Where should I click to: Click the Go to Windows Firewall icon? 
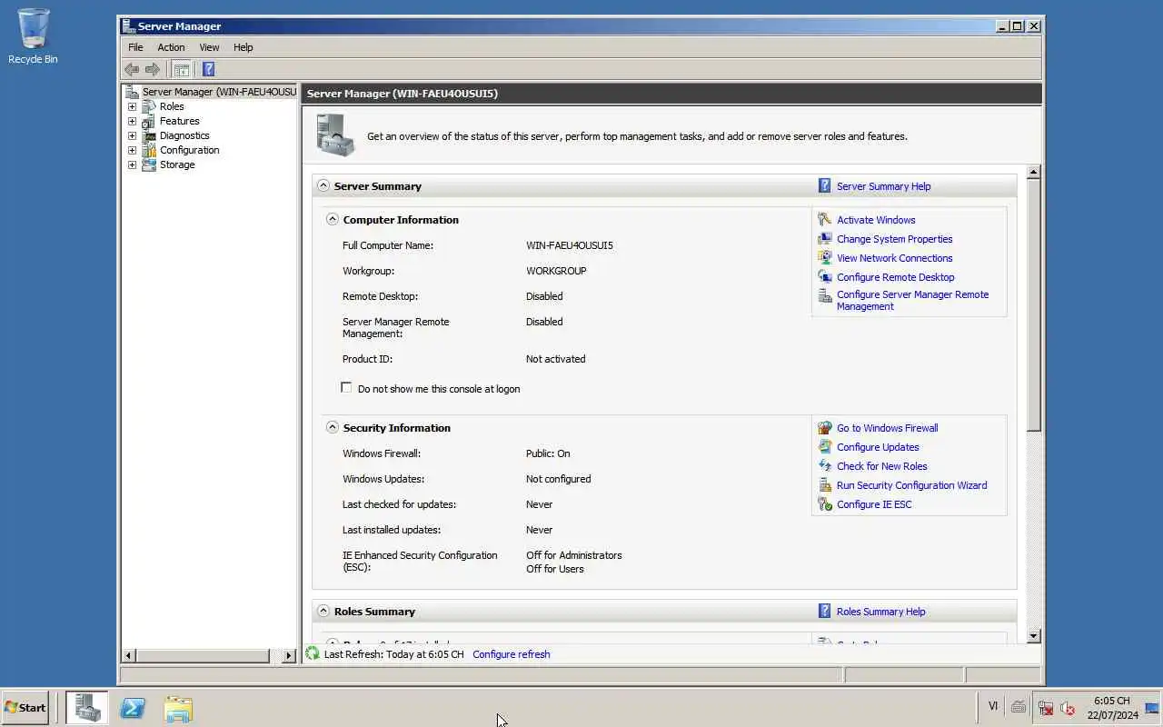(x=824, y=427)
